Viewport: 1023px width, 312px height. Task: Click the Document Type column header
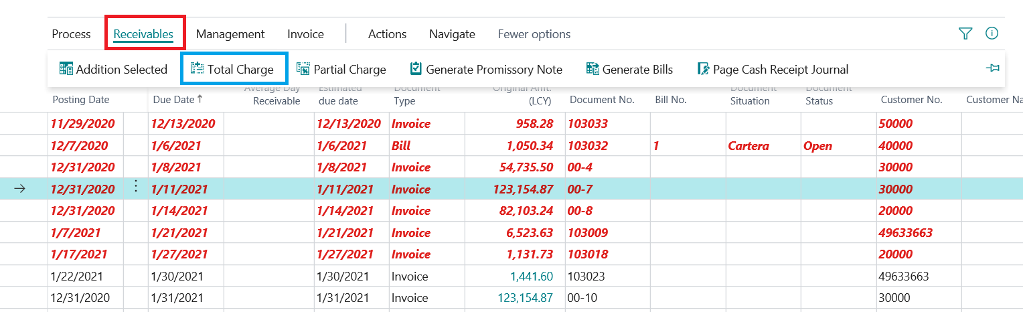tap(417, 94)
